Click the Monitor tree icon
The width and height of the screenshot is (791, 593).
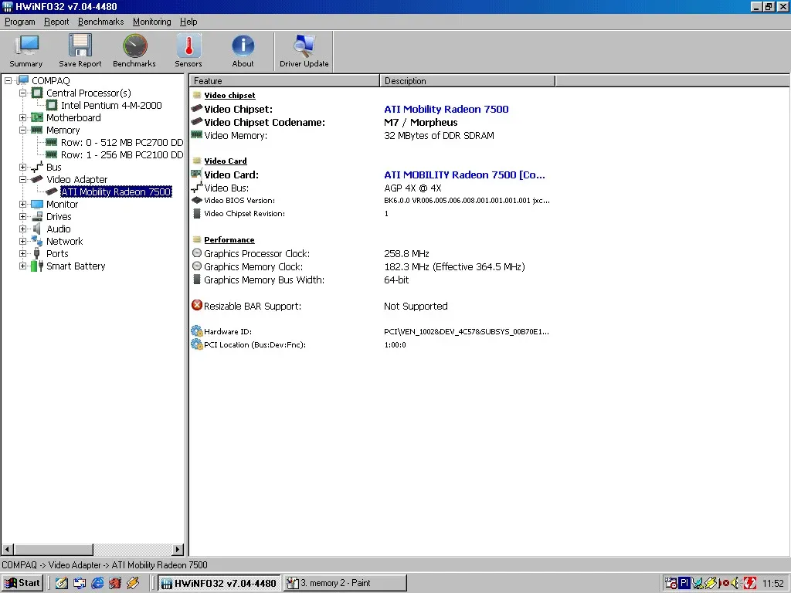(37, 204)
